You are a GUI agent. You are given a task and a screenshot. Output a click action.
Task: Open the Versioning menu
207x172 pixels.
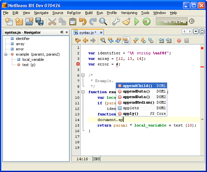pyautogui.click(x=129, y=13)
